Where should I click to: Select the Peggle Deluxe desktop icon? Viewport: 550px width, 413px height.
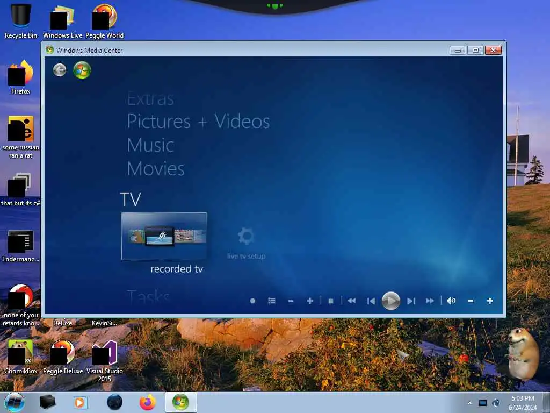[63, 357]
